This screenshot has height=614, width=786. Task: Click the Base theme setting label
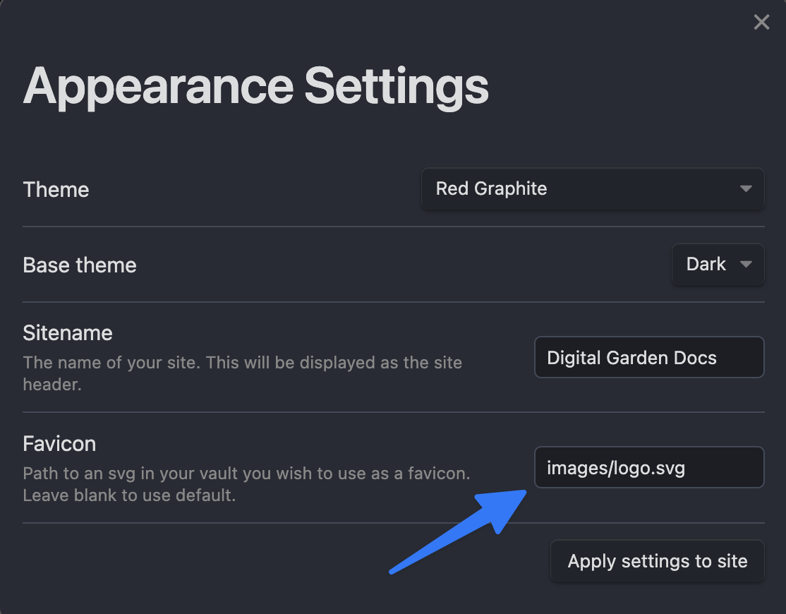click(x=80, y=265)
